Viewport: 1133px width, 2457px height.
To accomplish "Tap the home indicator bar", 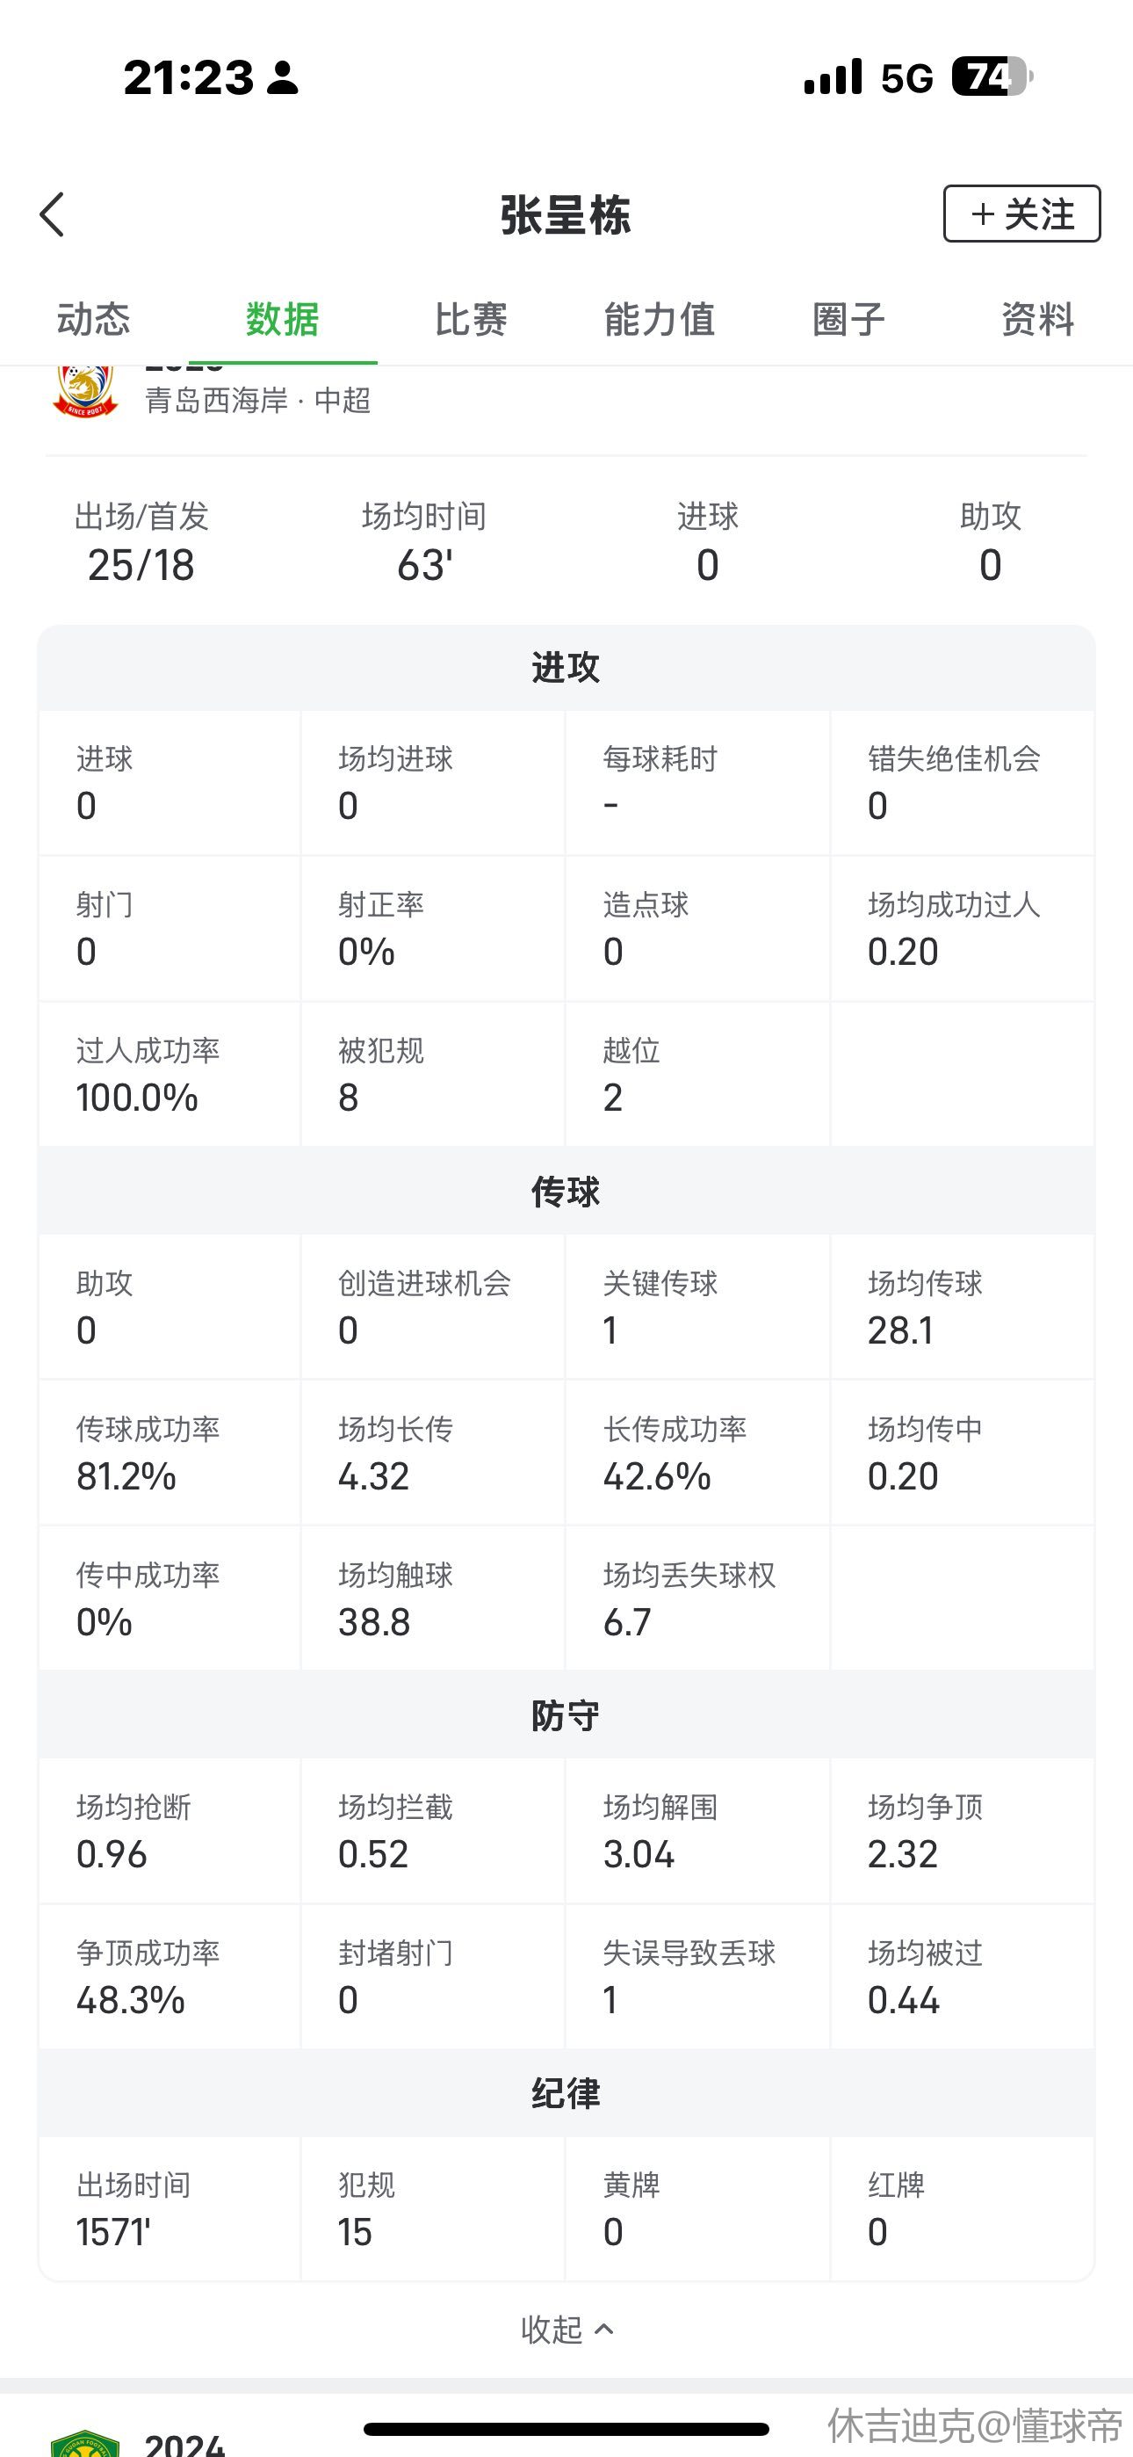I will (566, 2430).
